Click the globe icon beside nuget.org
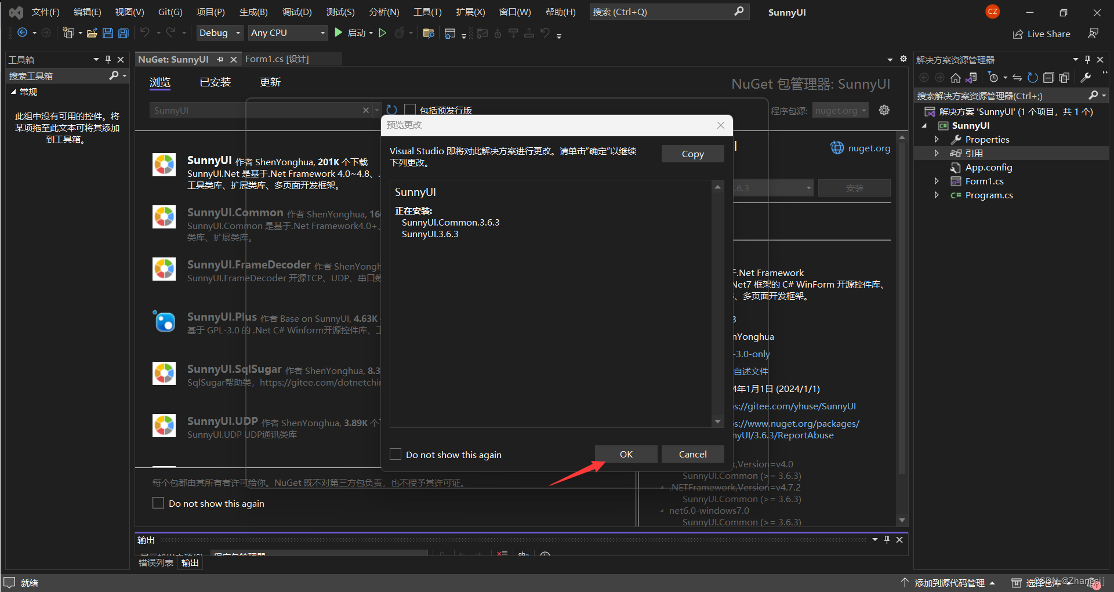Viewport: 1114px width, 592px height. point(837,148)
